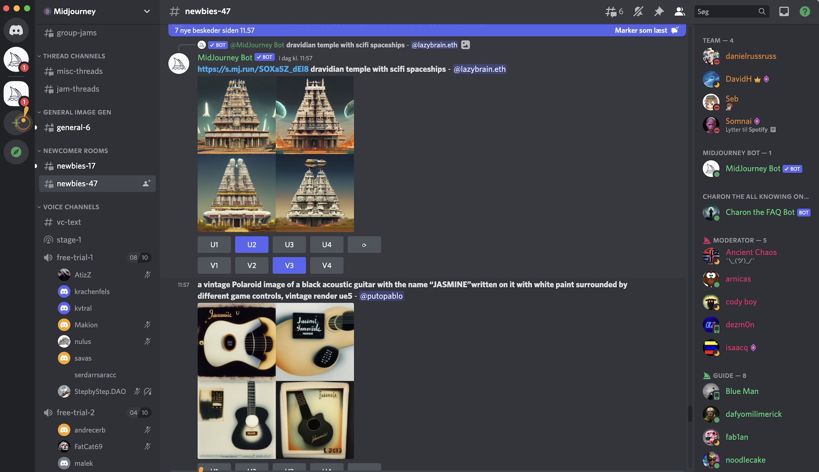The height and width of the screenshot is (472, 819).
Task: Click the pin messages icon in toolbar
Action: [659, 11]
